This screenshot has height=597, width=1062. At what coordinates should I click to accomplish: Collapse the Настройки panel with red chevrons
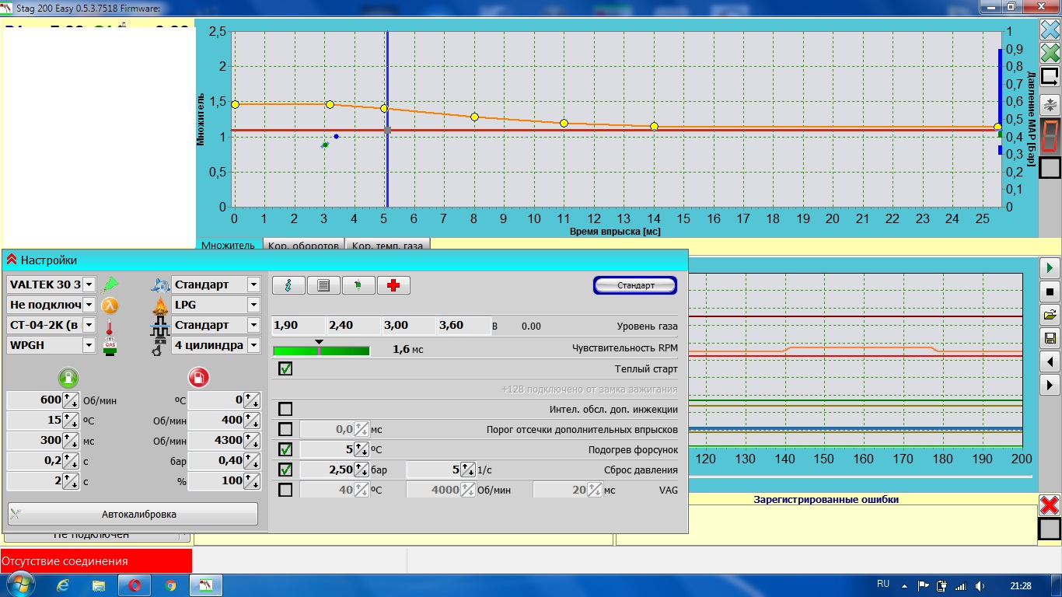pyautogui.click(x=12, y=260)
